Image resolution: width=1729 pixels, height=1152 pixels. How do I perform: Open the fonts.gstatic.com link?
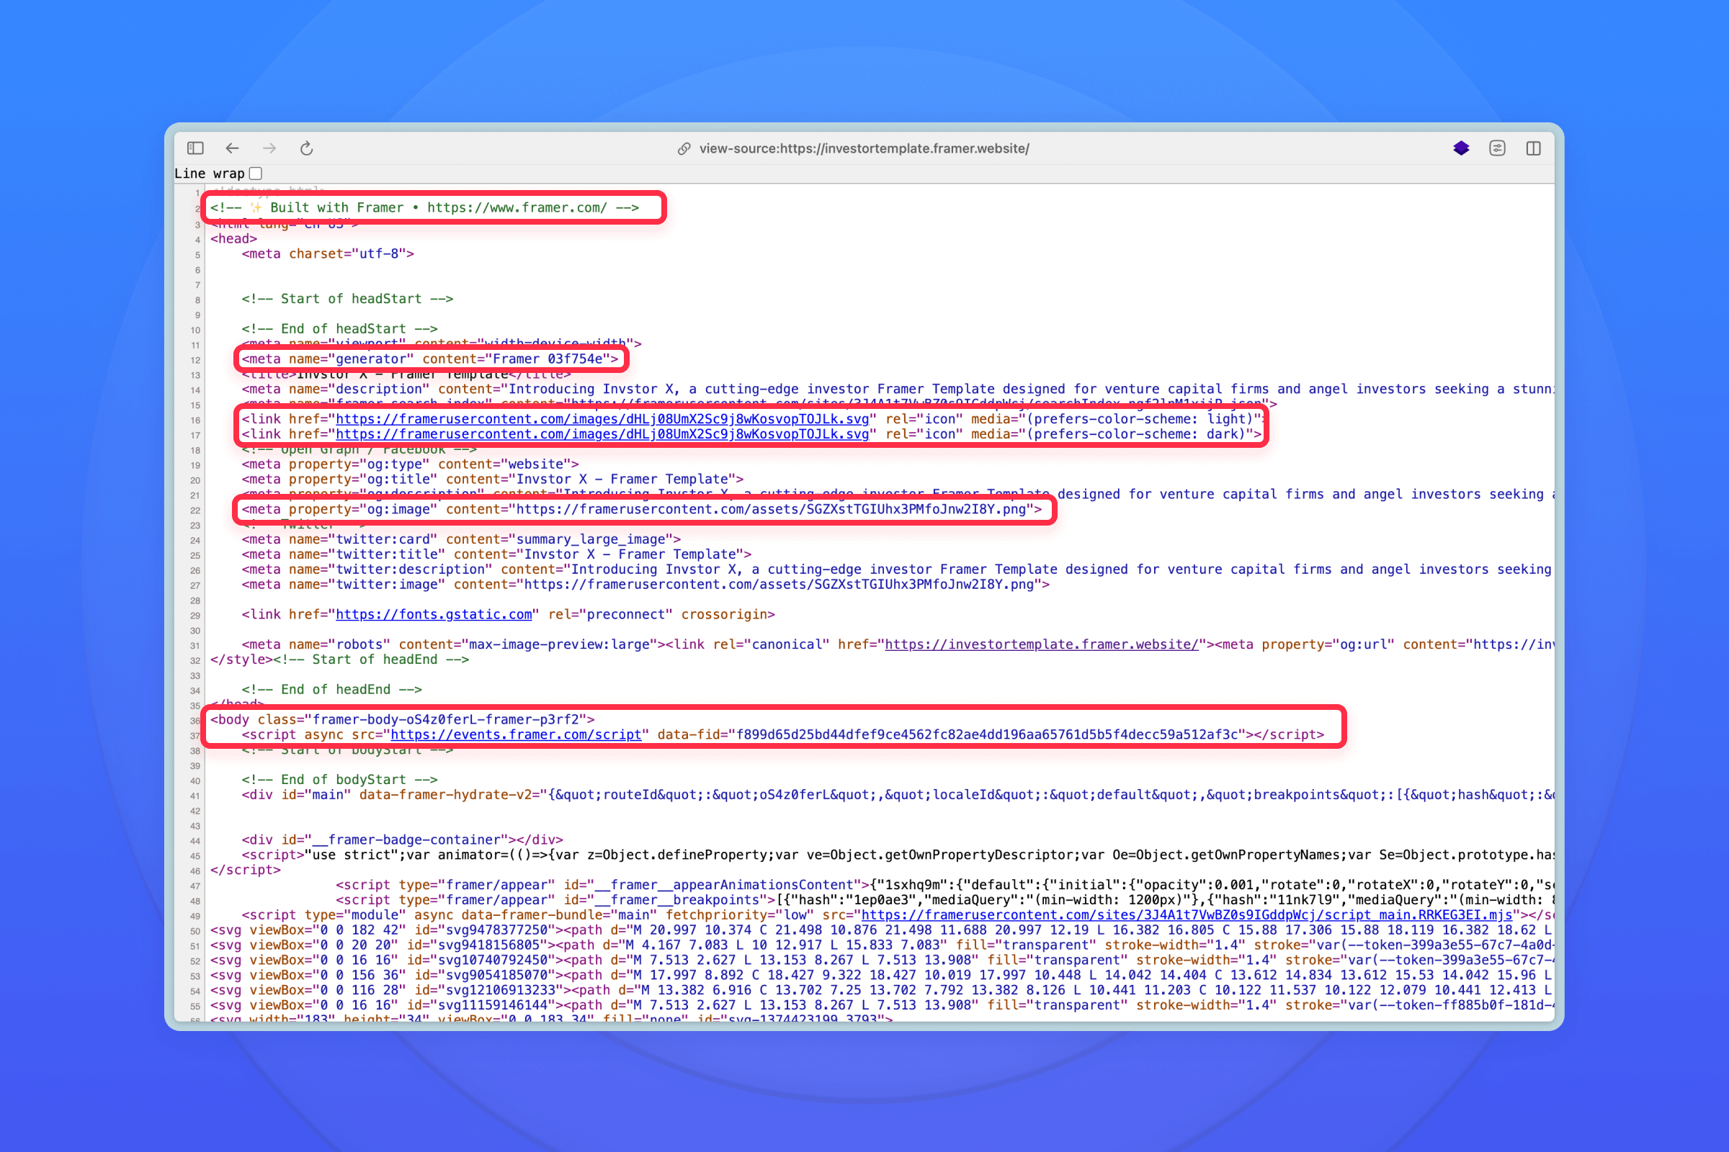point(434,614)
